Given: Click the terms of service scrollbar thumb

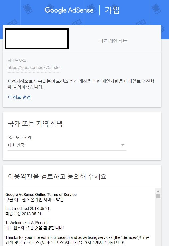Looking at the screenshot, I should point(158,196).
